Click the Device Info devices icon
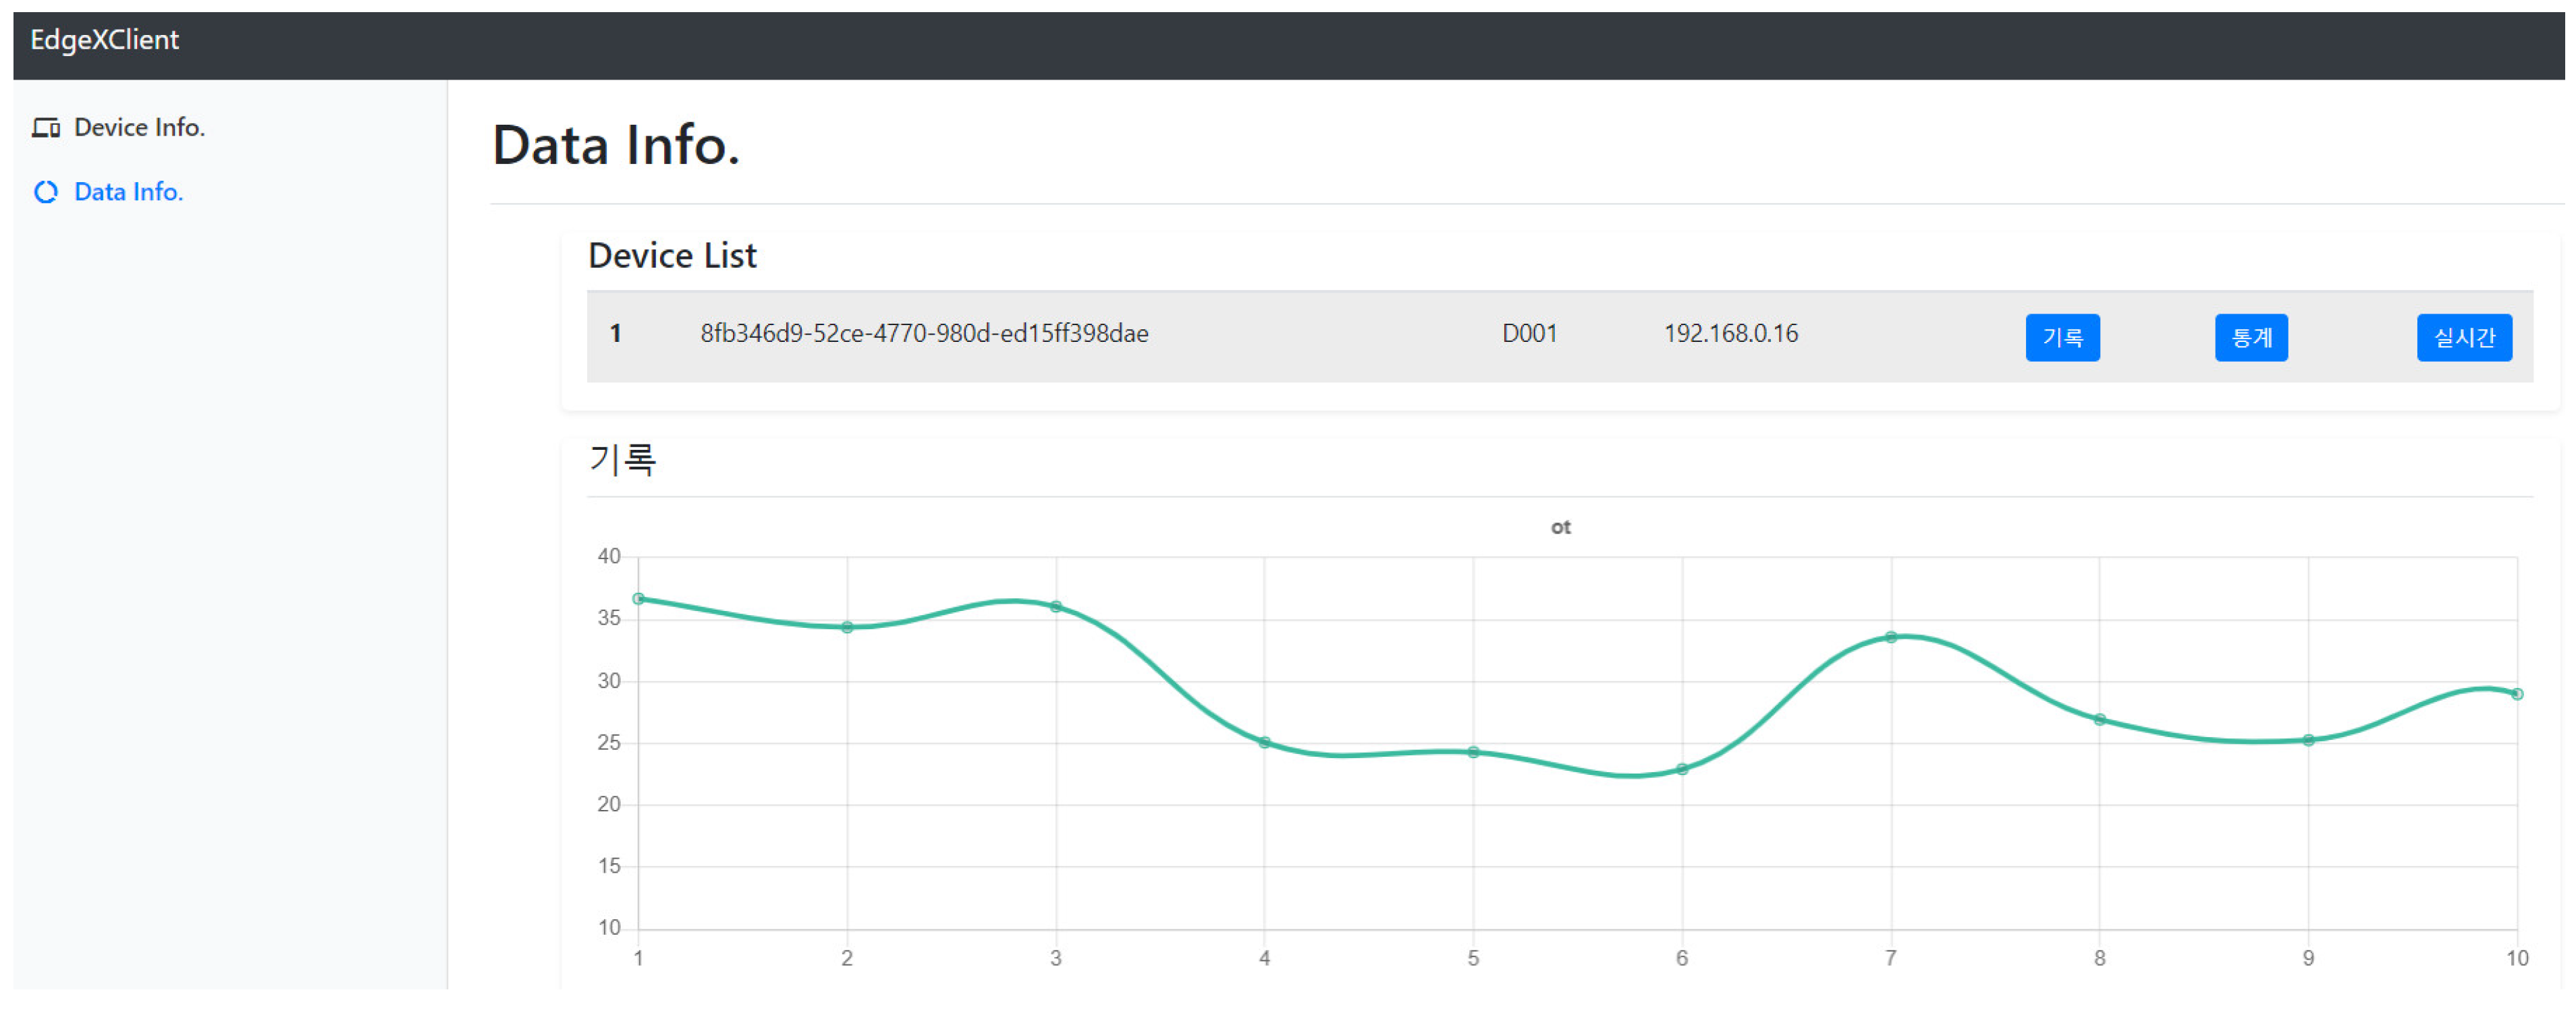 point(46,128)
